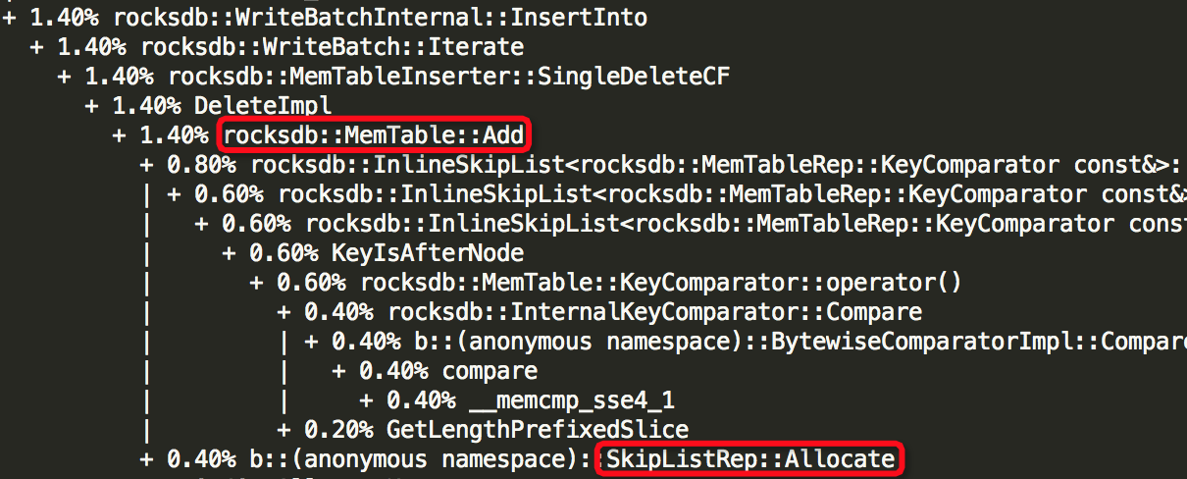Viewport: 1187px width, 479px height.
Task: Collapse the DeleteImpl plus marker
Action: click(92, 105)
